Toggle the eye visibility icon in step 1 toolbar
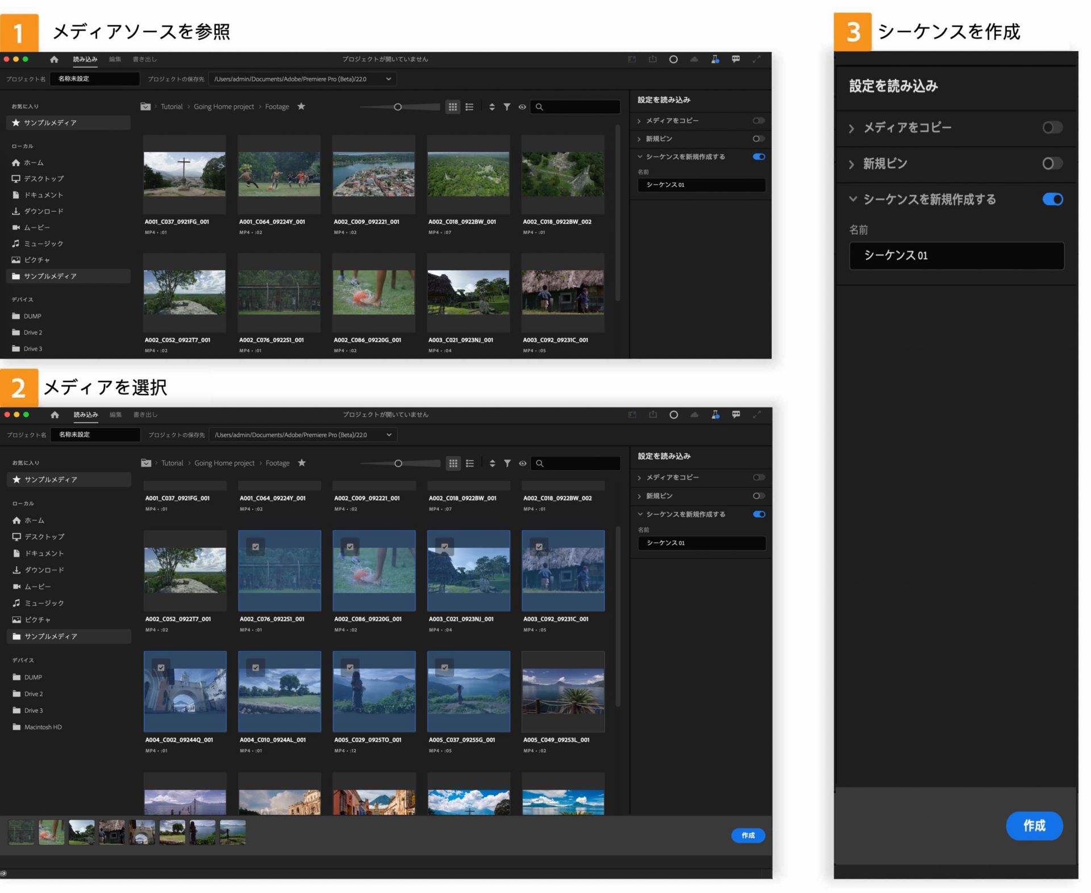Image resolution: width=1091 pixels, height=893 pixels. (x=522, y=107)
